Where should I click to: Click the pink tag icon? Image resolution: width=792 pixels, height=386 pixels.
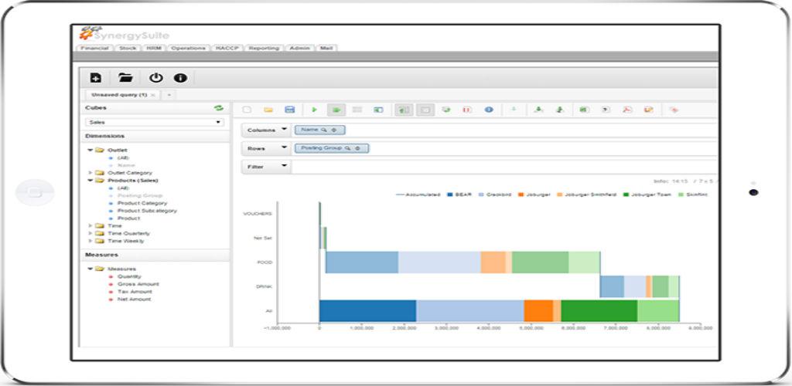pos(674,110)
